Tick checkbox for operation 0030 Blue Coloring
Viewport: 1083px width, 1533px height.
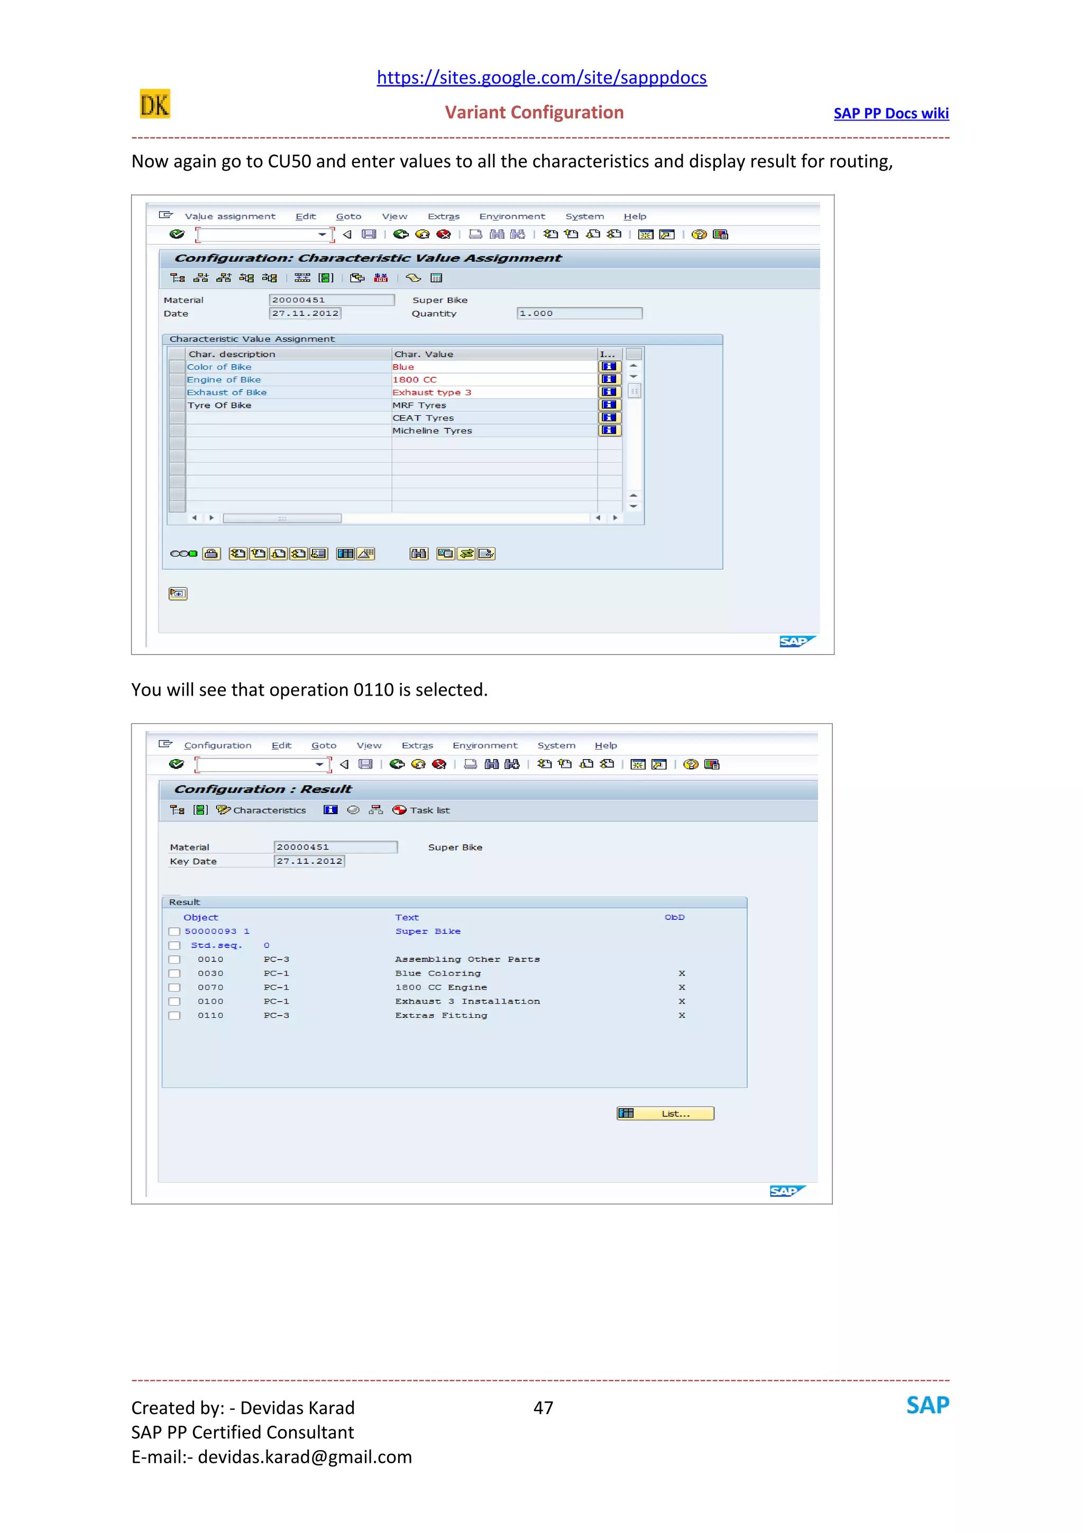[175, 974]
